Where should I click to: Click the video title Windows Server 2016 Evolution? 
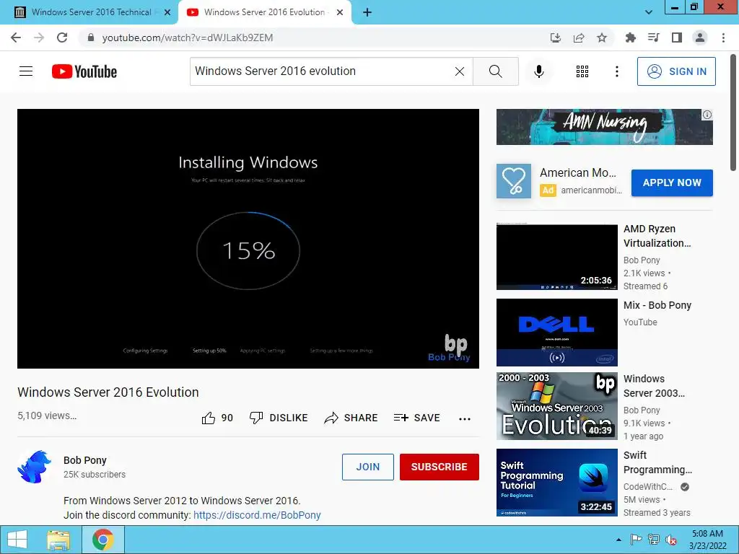point(108,392)
